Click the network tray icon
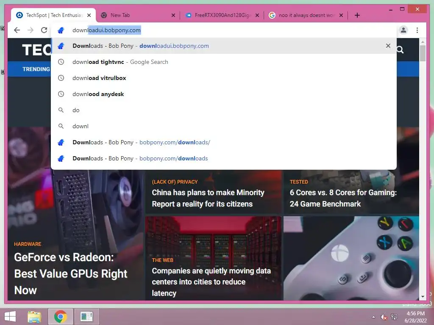The width and height of the screenshot is (434, 325). click(x=394, y=317)
